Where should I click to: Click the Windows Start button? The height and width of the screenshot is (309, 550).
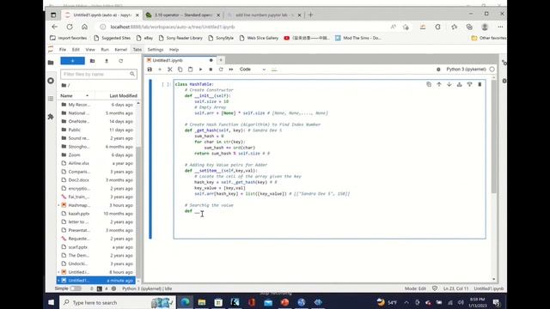52,302
